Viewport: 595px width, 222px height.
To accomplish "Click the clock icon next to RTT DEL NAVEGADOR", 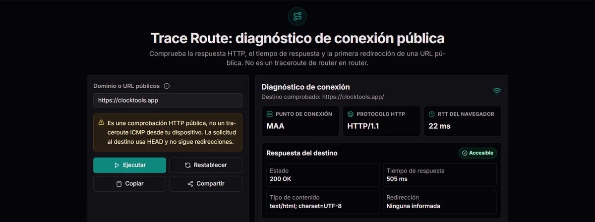I will [432, 114].
